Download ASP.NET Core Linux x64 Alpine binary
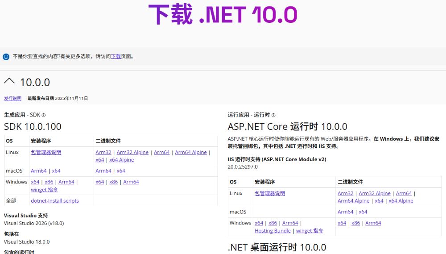 (401, 201)
